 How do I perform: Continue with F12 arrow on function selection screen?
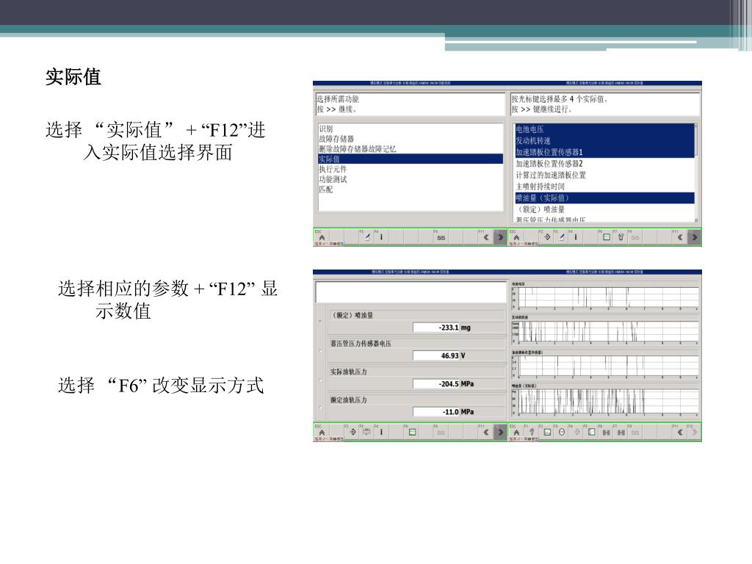(501, 237)
